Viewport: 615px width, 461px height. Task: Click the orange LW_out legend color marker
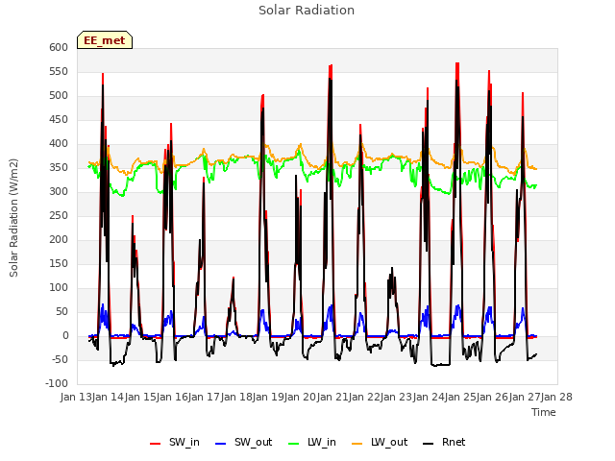tap(357, 444)
